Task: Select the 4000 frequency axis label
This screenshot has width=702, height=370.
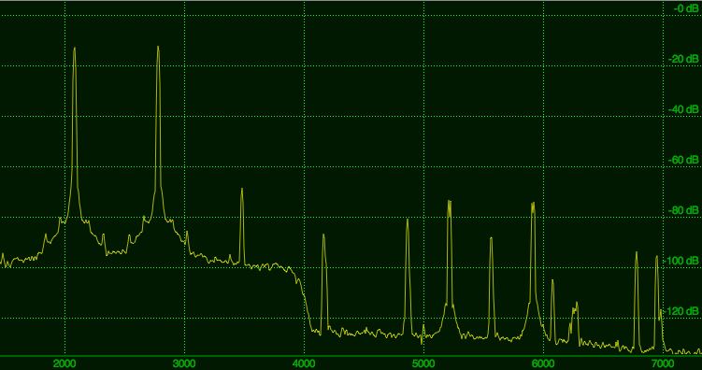Action: pos(304,363)
